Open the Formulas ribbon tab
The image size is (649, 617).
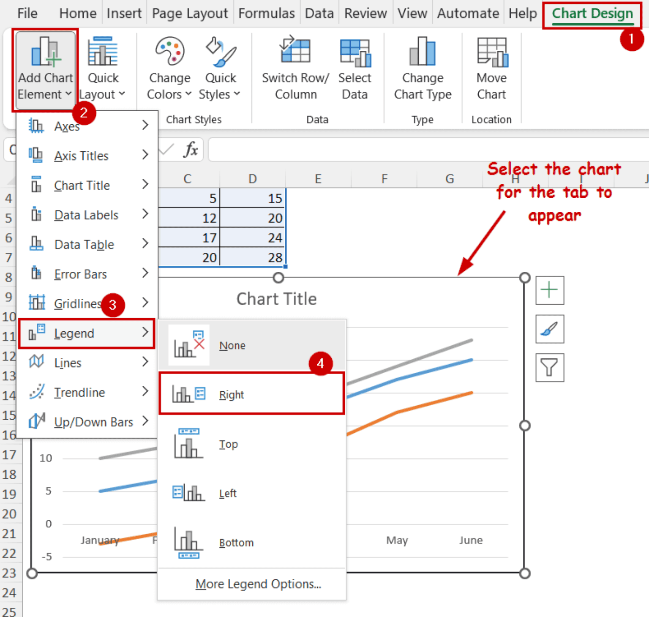(x=267, y=13)
